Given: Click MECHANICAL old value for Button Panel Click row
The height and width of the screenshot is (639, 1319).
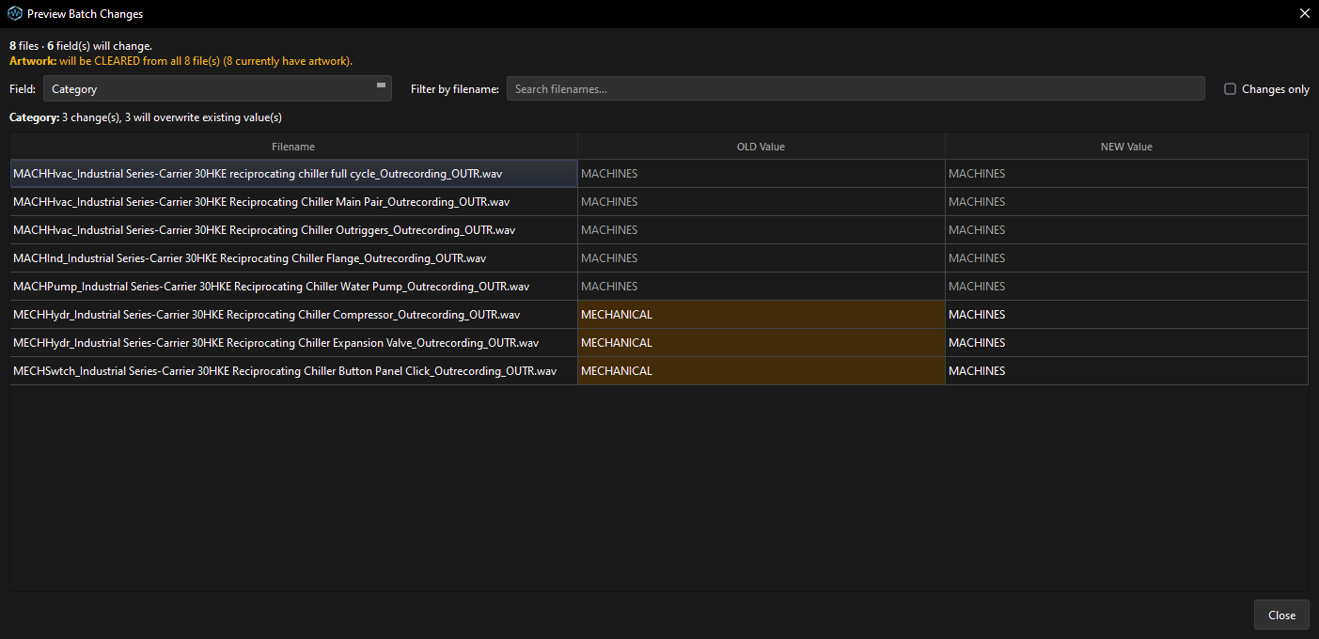Looking at the screenshot, I should [x=761, y=371].
